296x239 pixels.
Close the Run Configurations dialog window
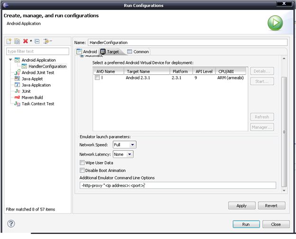284,4
